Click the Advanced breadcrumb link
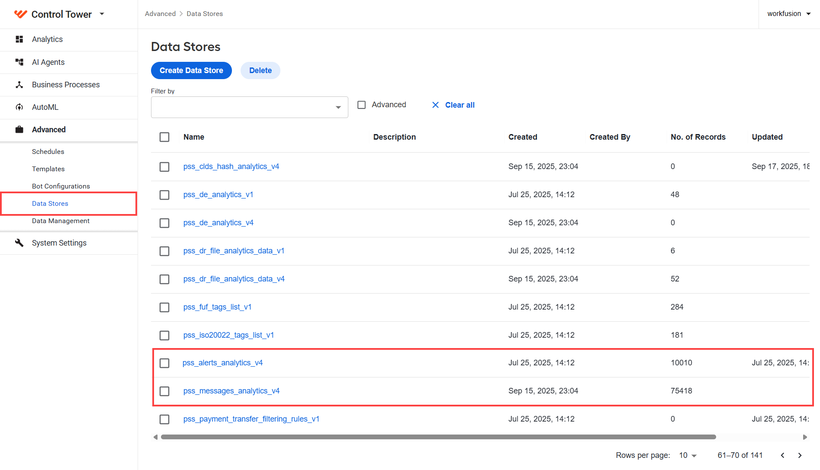Screen dimensions: 820x470 click(x=161, y=14)
